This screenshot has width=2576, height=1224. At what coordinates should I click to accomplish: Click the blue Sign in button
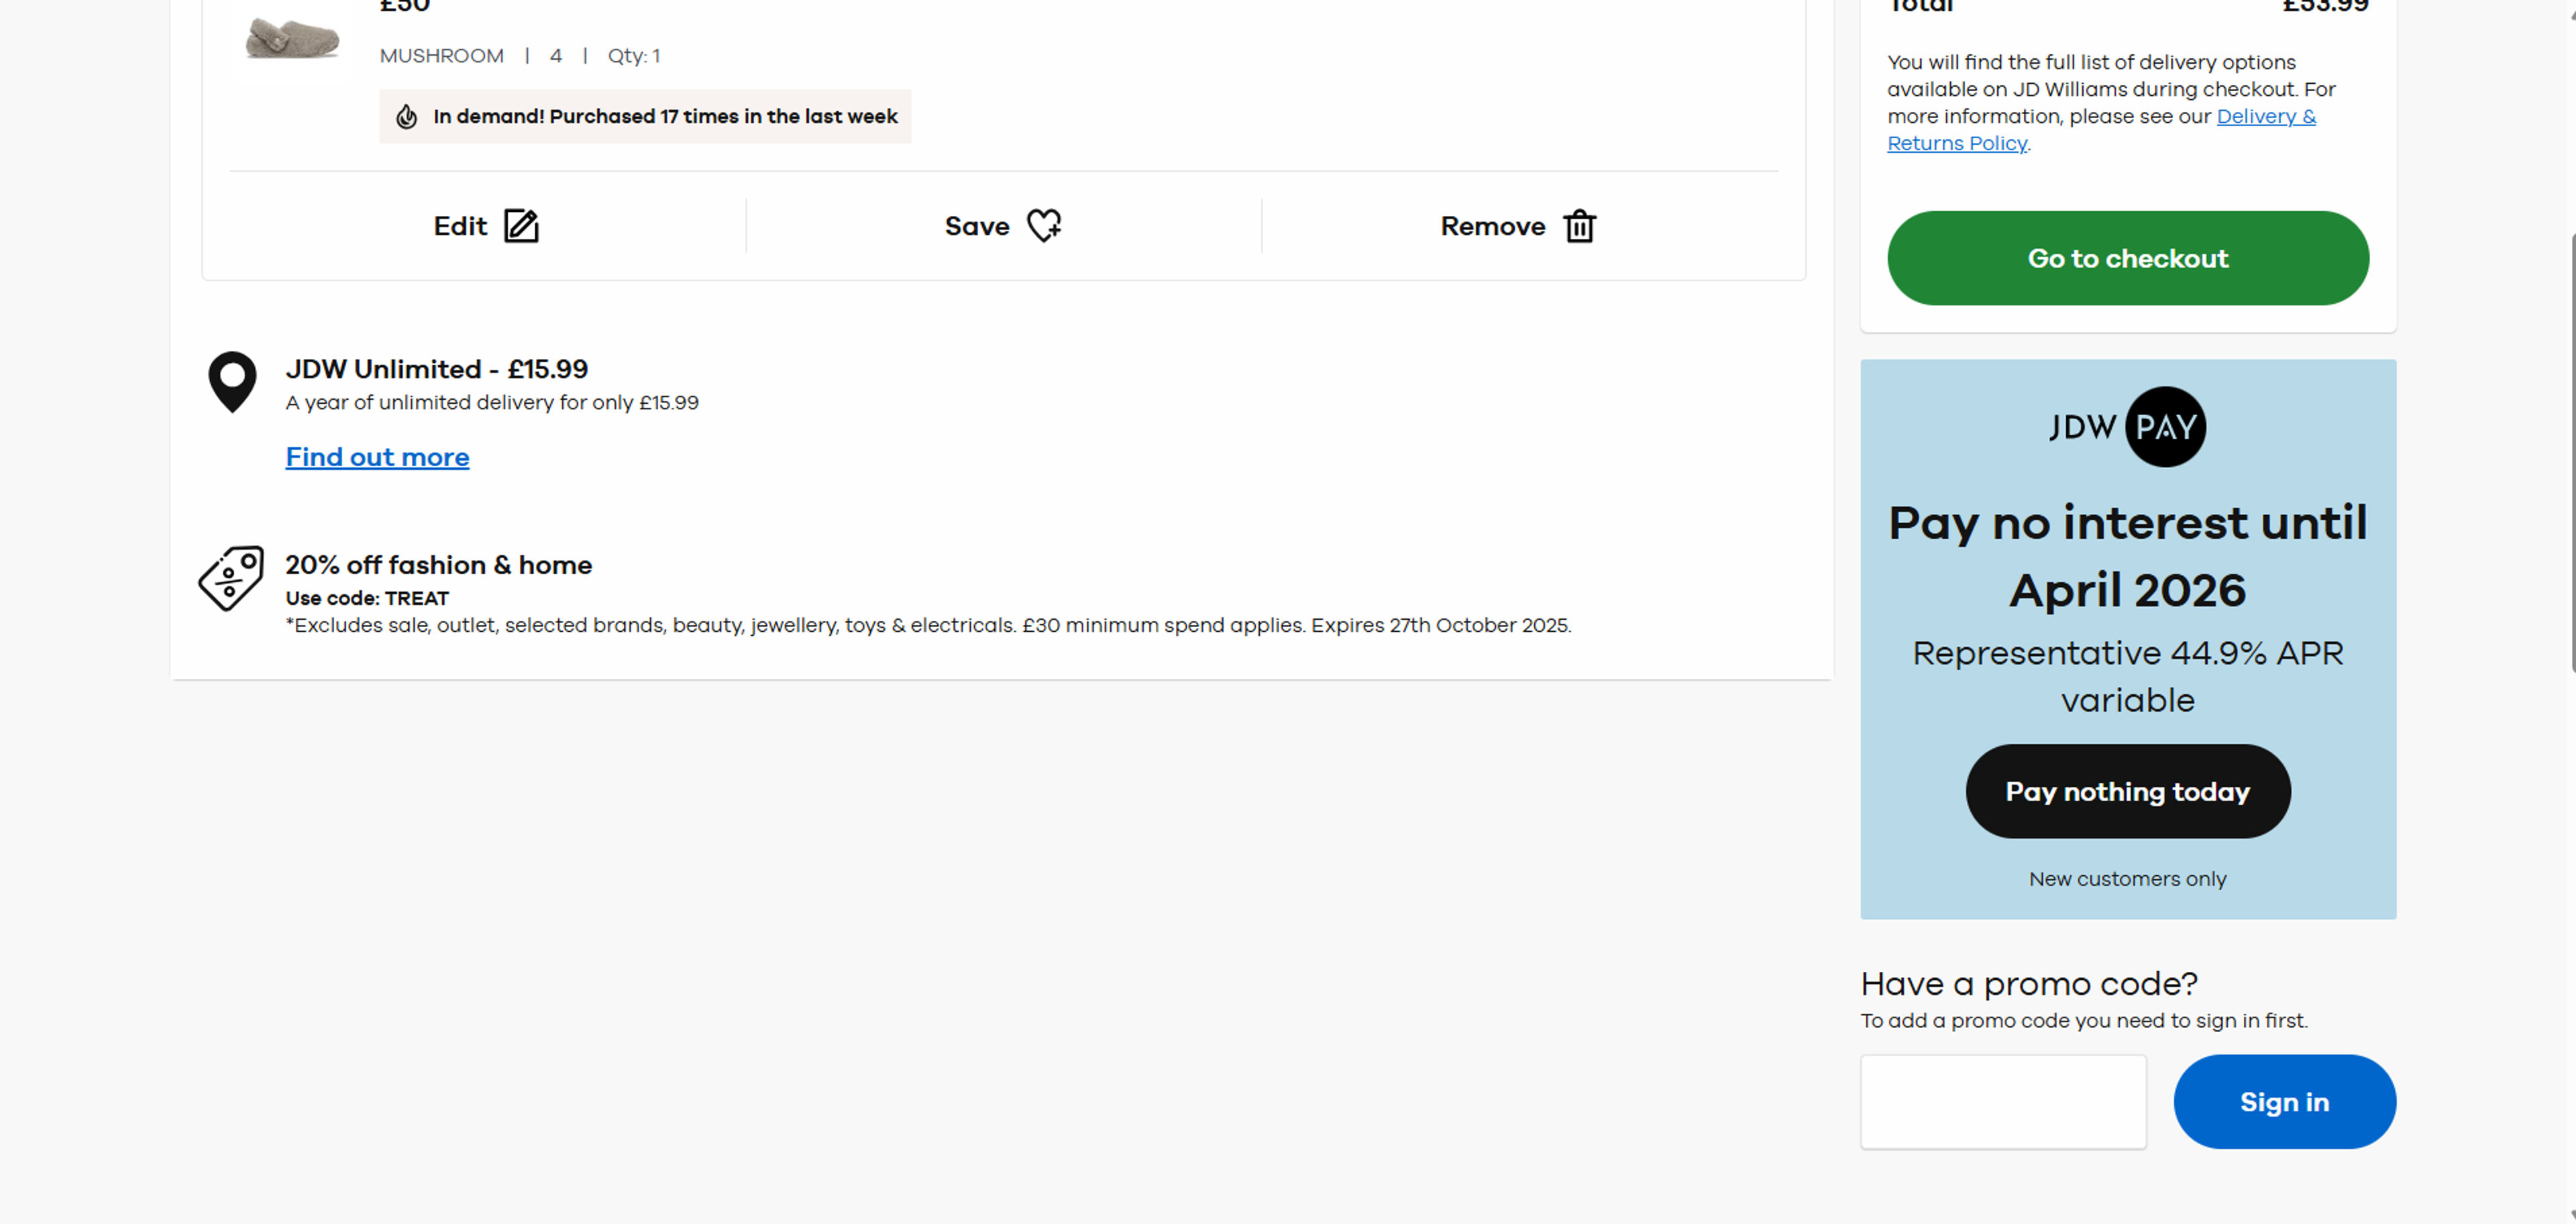(x=2284, y=1101)
